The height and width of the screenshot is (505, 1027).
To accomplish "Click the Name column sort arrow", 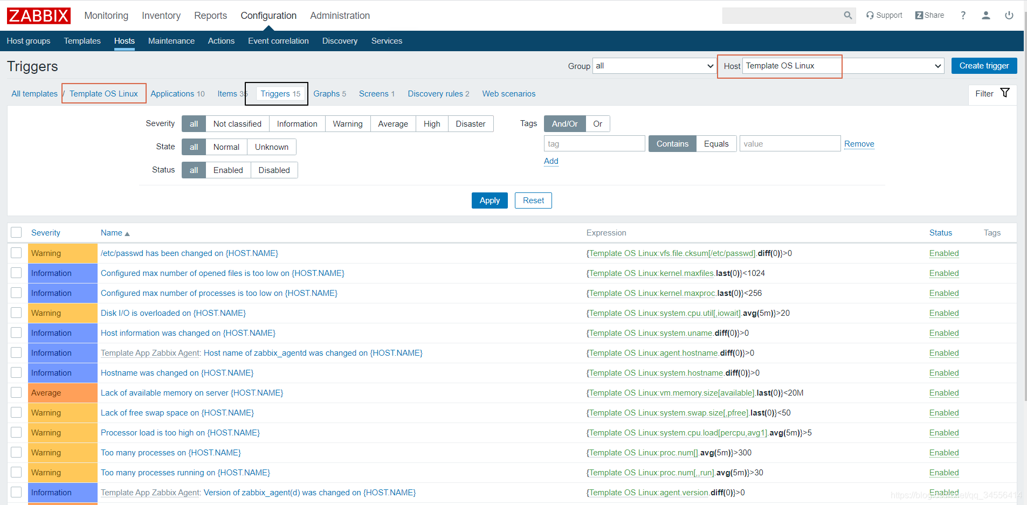I will point(127,233).
